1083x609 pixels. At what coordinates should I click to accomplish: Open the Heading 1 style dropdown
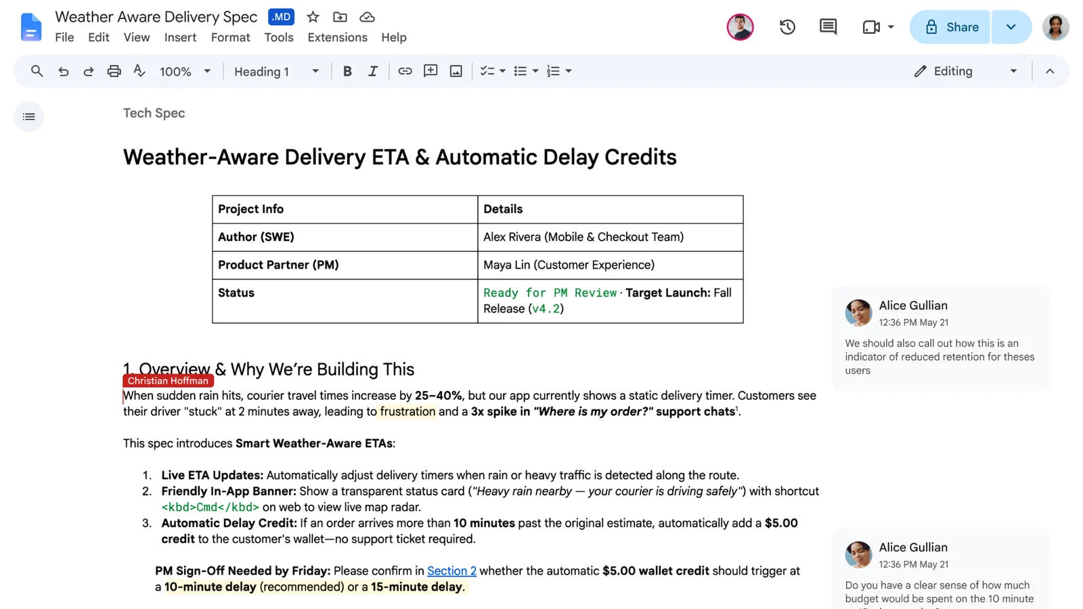click(276, 71)
